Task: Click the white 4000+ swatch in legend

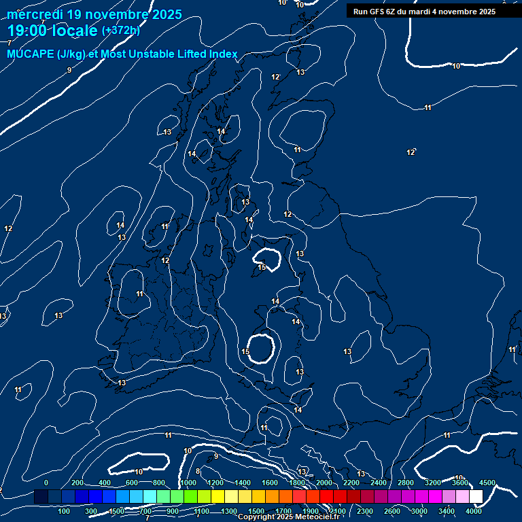Action: click(476, 497)
